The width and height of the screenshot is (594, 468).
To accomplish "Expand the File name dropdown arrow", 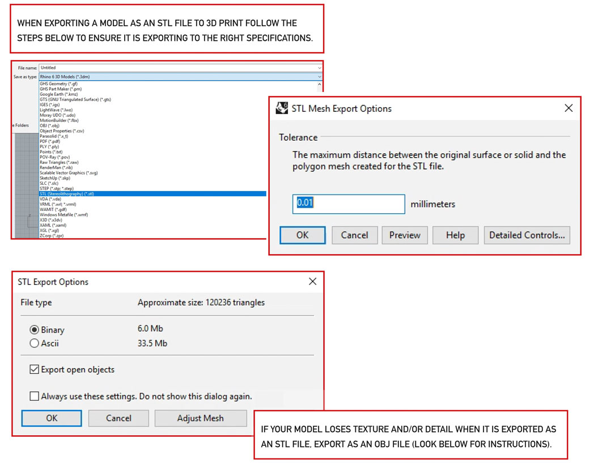I will (x=319, y=68).
